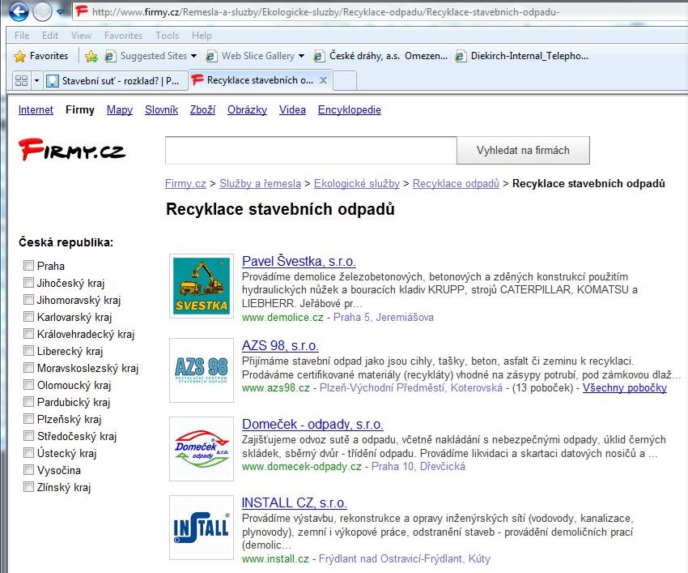Click the Švestka company logo thumbnail
The image size is (688, 573).
[202, 286]
